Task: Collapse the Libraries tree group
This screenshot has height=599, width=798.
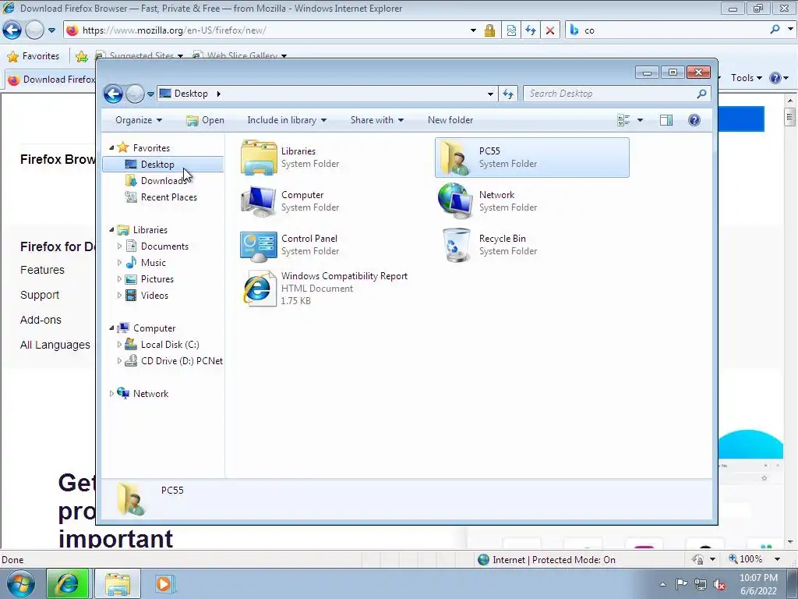Action: point(111,230)
